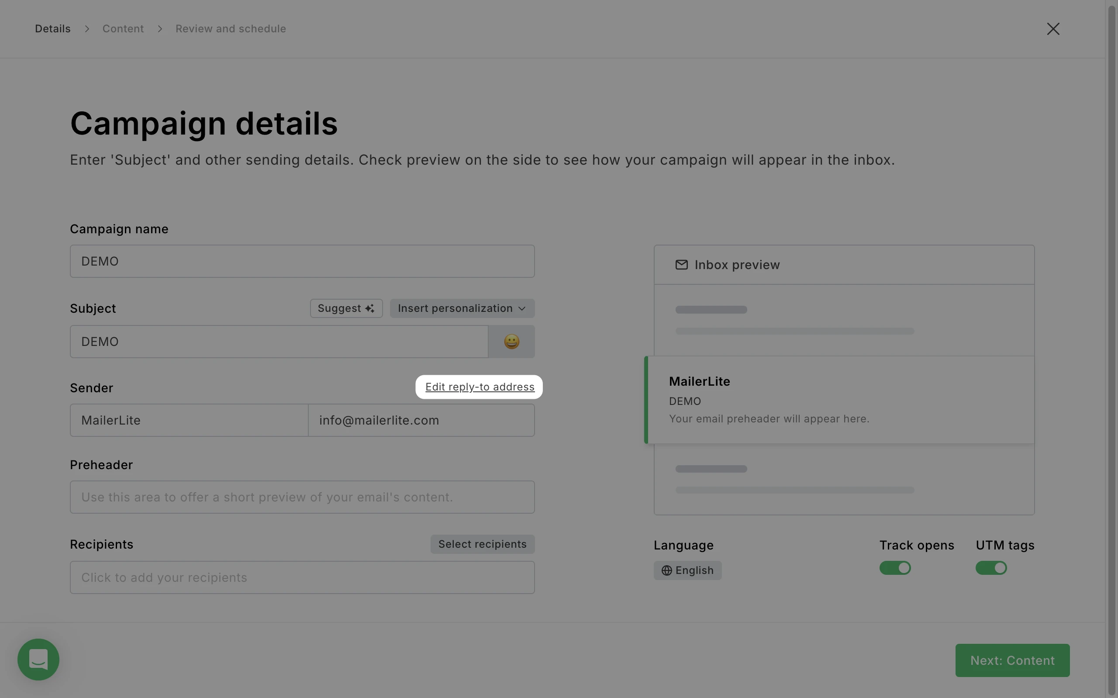Go to the Content step

point(123,29)
